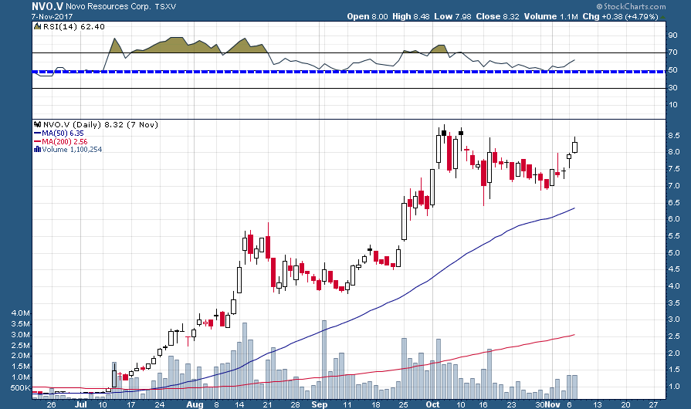Image resolution: width=691 pixels, height=409 pixels.
Task: Click the end of the MA(50) blue curve
Action: [x=574, y=208]
